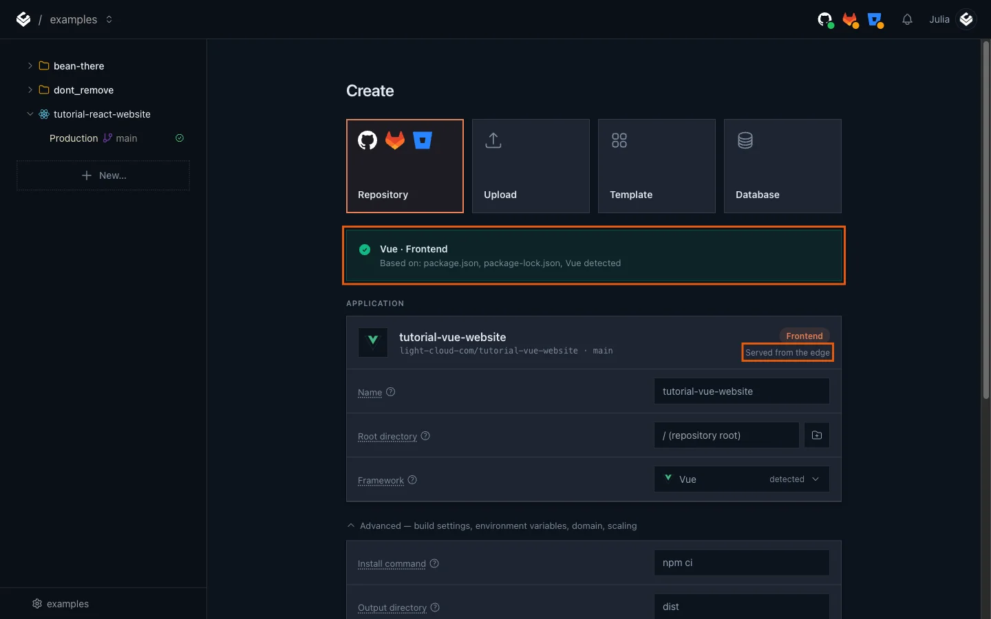Open Julia's user avatar menu
The height and width of the screenshot is (619, 991).
click(x=966, y=19)
